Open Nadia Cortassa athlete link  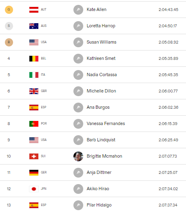point(102,75)
